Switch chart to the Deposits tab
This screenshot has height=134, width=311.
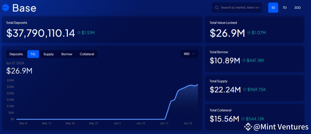tap(16, 54)
